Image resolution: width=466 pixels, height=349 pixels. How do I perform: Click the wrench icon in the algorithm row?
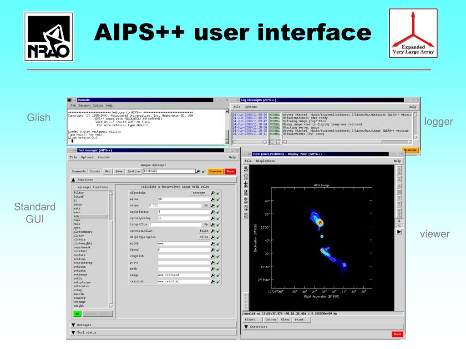(213, 193)
